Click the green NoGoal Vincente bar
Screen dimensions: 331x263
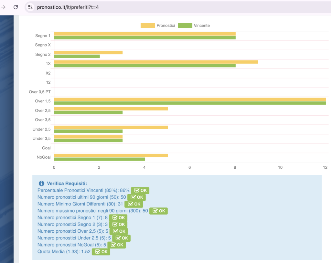pos(99,159)
